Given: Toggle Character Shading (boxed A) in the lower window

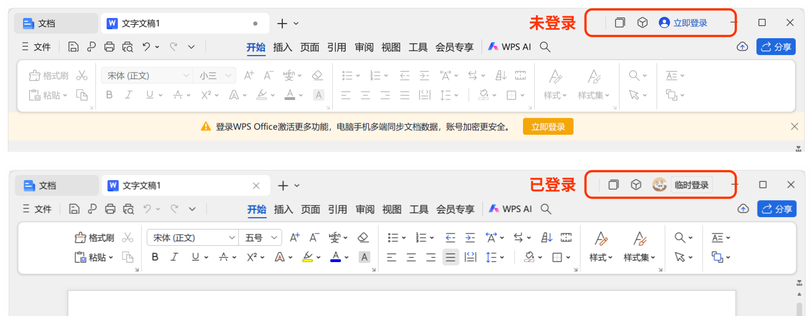Looking at the screenshot, I should coord(365,257).
